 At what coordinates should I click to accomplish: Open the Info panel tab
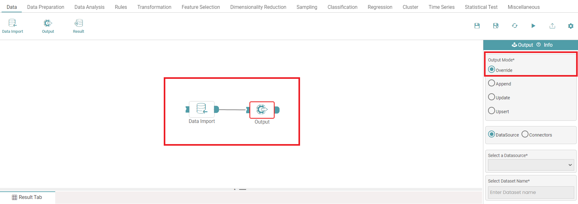pos(548,45)
